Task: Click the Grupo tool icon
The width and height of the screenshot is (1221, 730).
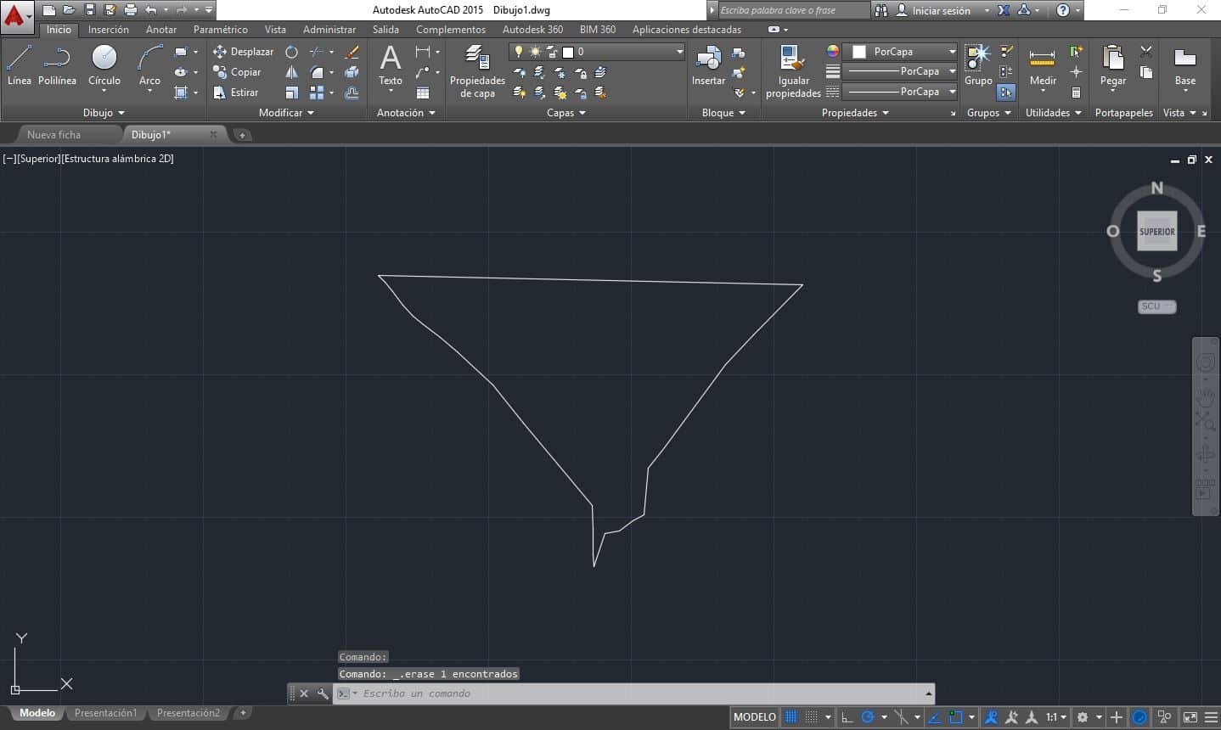Action: [978, 65]
